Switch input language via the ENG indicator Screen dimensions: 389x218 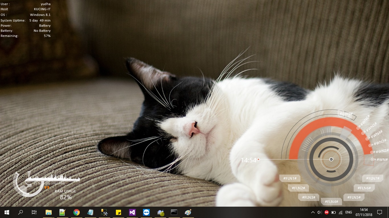(349, 212)
